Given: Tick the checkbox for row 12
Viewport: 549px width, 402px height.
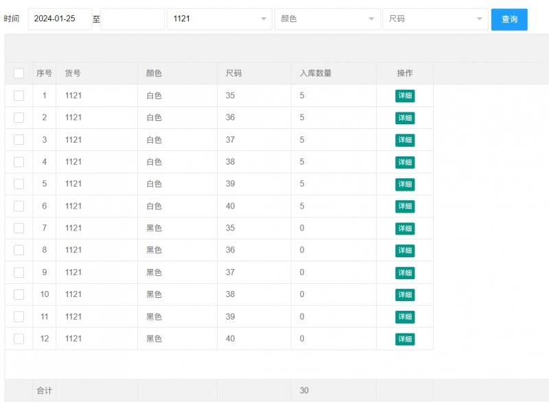Looking at the screenshot, I should click(19, 339).
